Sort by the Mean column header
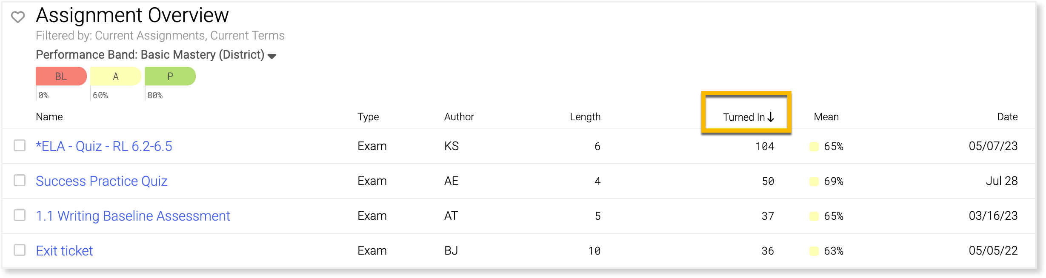Image resolution: width=1046 pixels, height=278 pixels. coord(826,117)
